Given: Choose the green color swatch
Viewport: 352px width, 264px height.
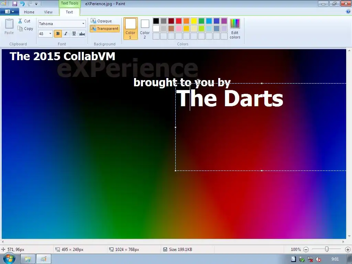Looking at the screenshot, I should pos(201,21).
